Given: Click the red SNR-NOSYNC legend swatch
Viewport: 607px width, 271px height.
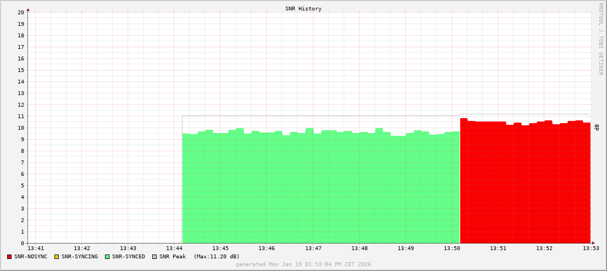Looking at the screenshot, I should point(9,257).
